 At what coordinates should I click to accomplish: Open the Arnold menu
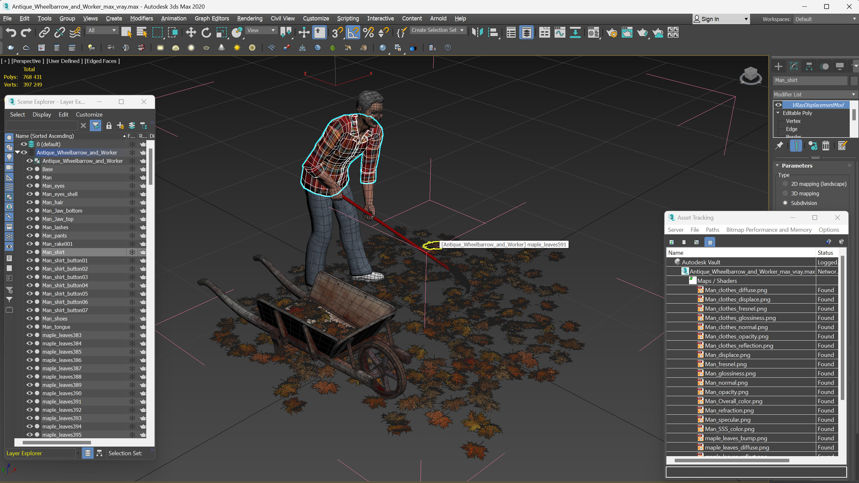click(x=438, y=18)
